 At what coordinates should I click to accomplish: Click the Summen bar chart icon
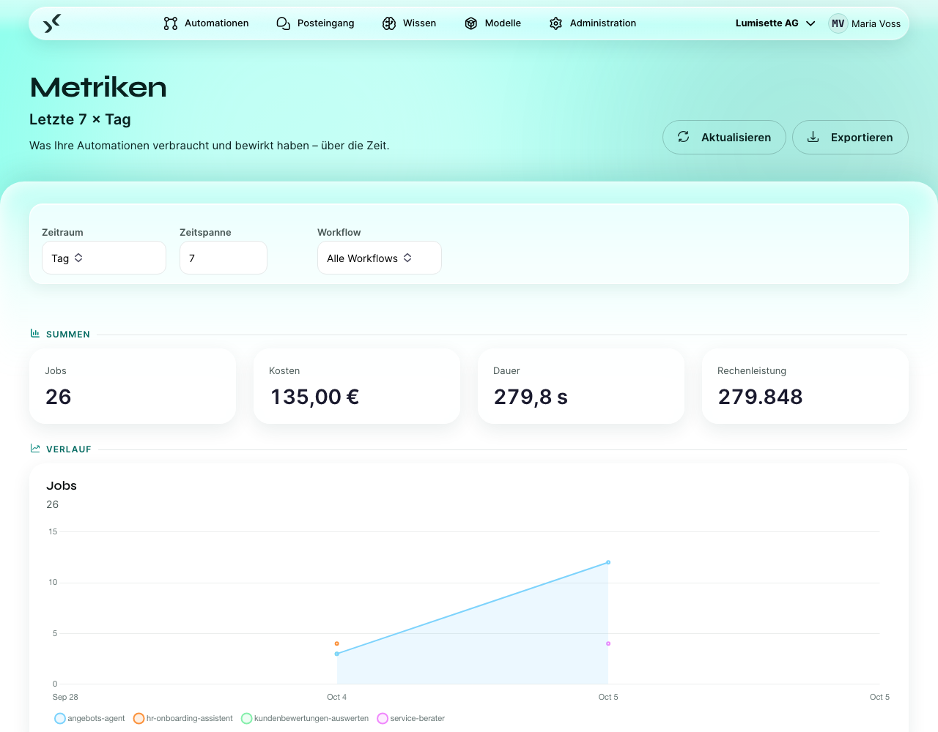(x=35, y=334)
